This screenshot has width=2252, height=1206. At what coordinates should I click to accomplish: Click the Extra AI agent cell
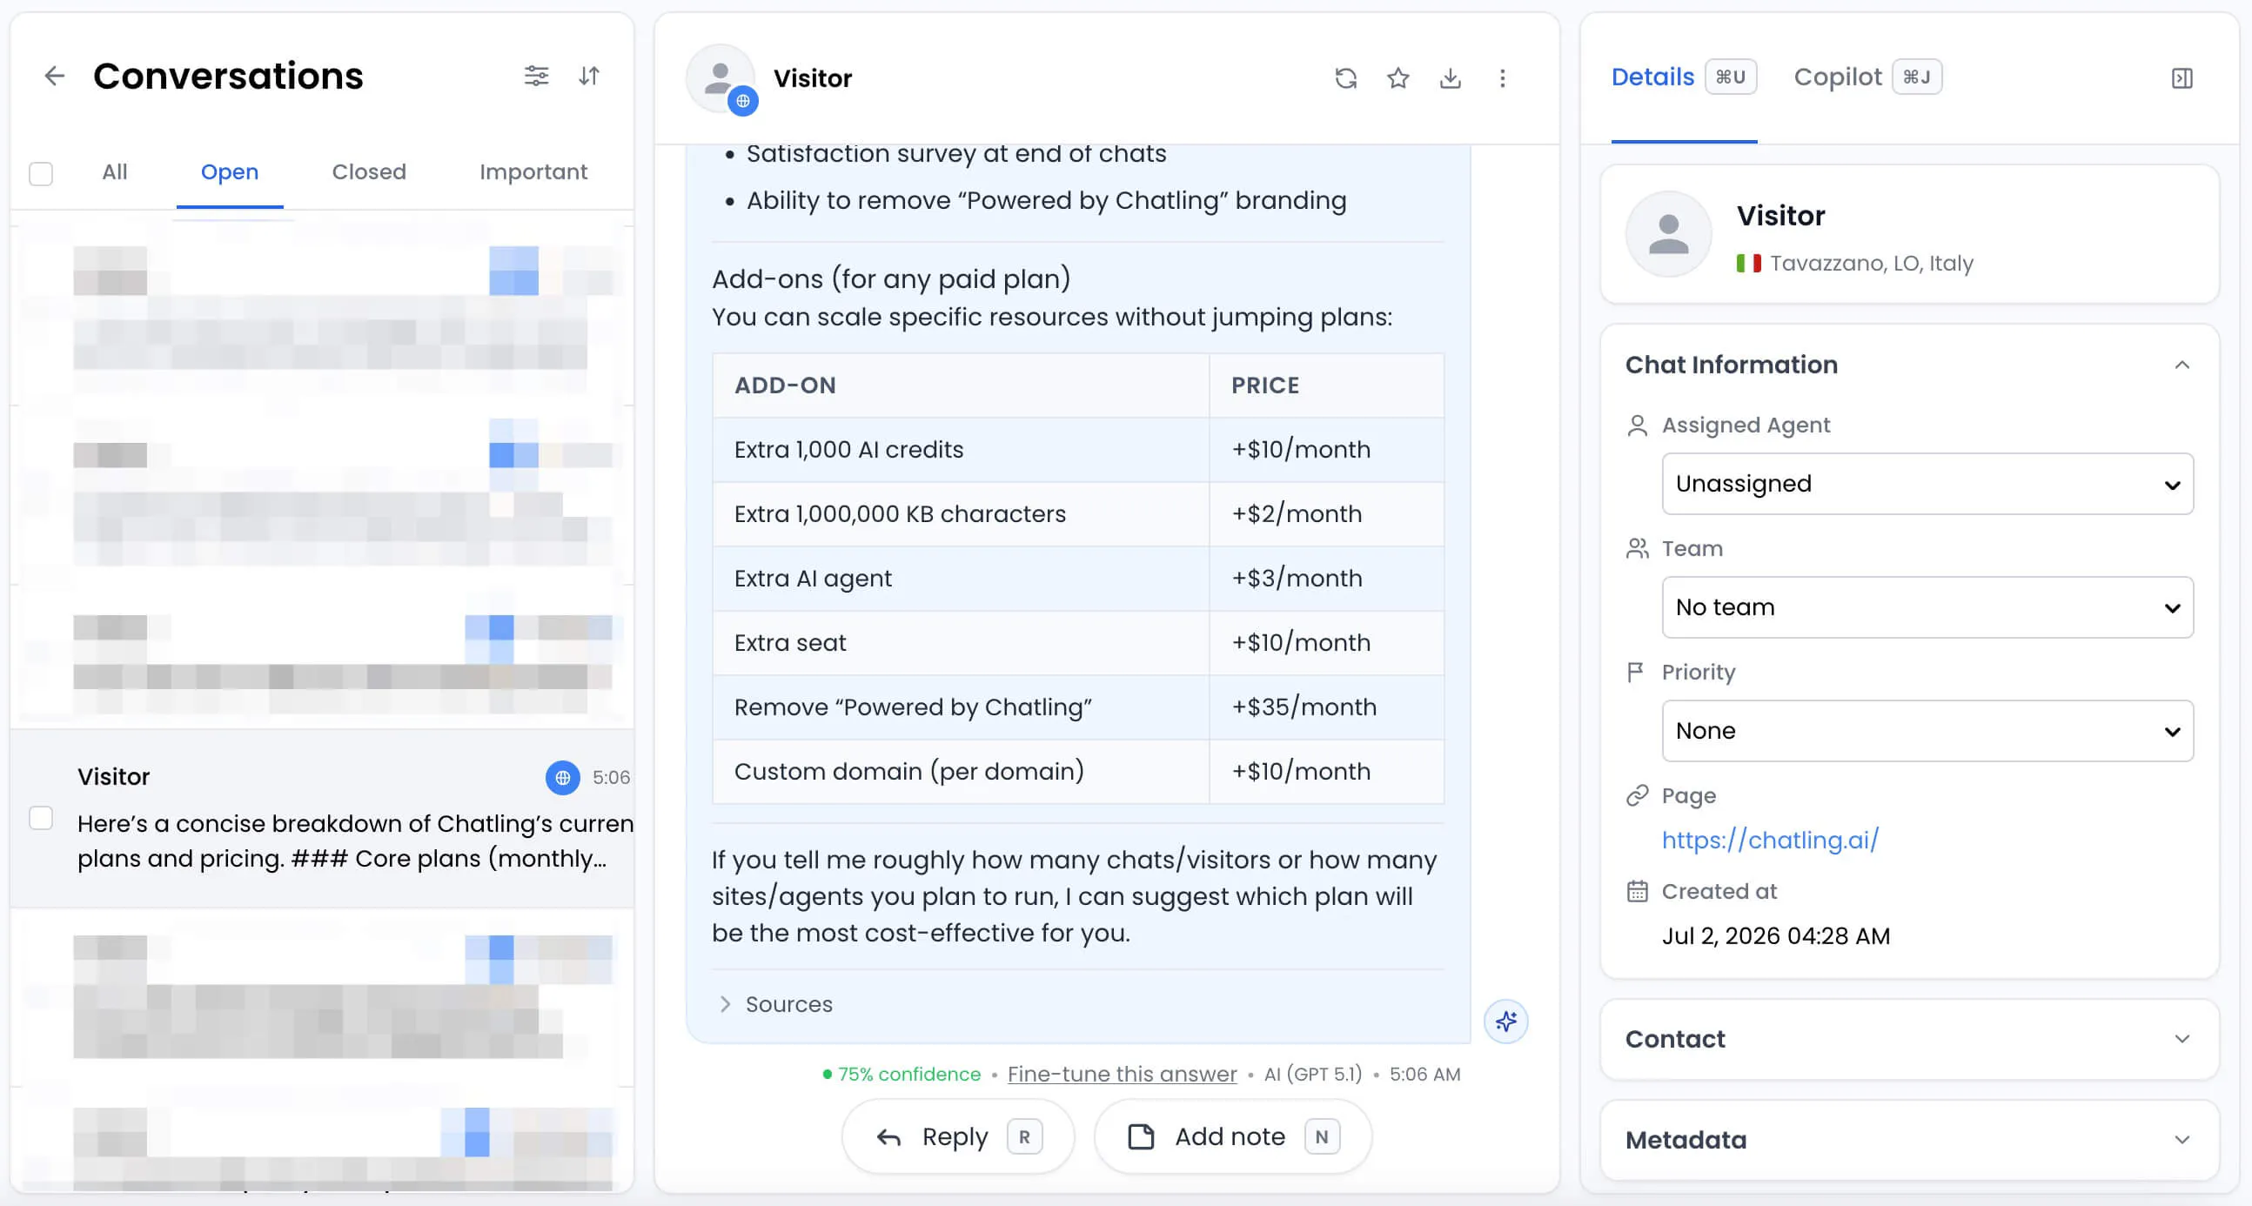(961, 579)
